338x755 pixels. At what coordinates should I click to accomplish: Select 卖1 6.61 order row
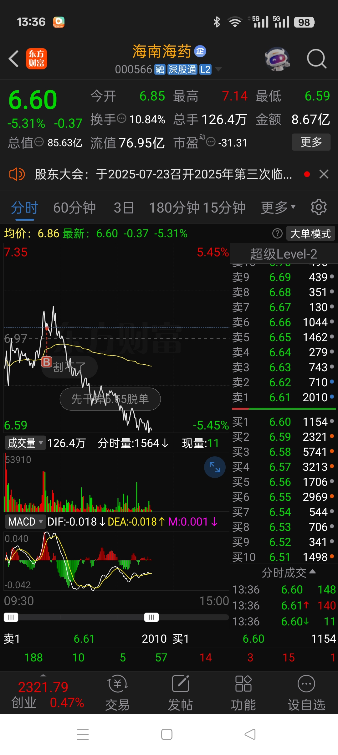coord(284,397)
